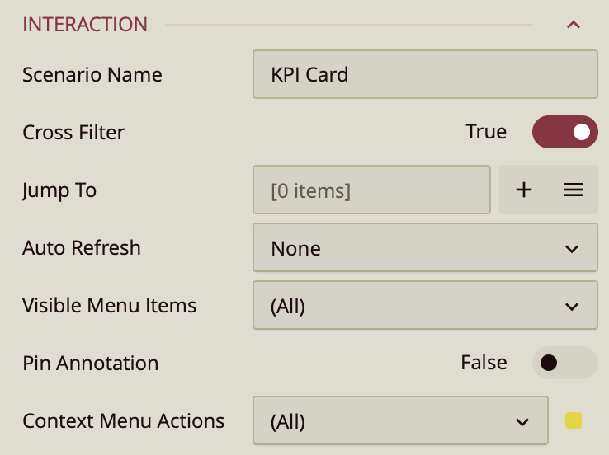Expand the Visible Menu Items dropdown
The height and width of the screenshot is (455, 609).
424,306
